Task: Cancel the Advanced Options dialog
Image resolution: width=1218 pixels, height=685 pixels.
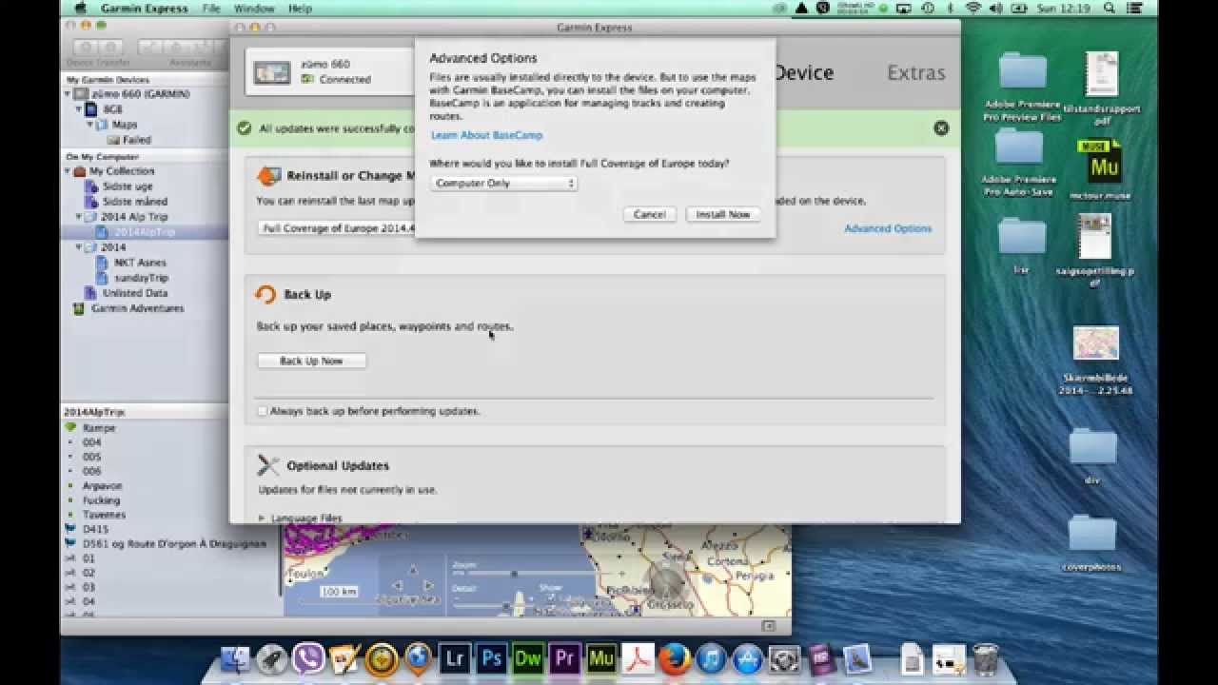Action: pos(650,214)
